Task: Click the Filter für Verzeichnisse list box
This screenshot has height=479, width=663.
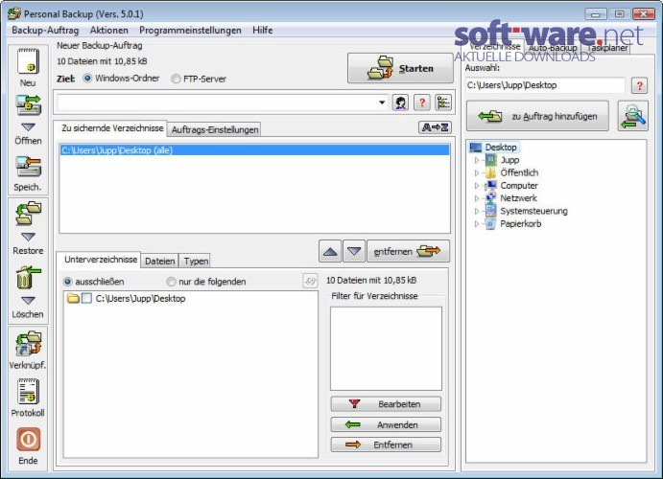Action: click(x=386, y=349)
